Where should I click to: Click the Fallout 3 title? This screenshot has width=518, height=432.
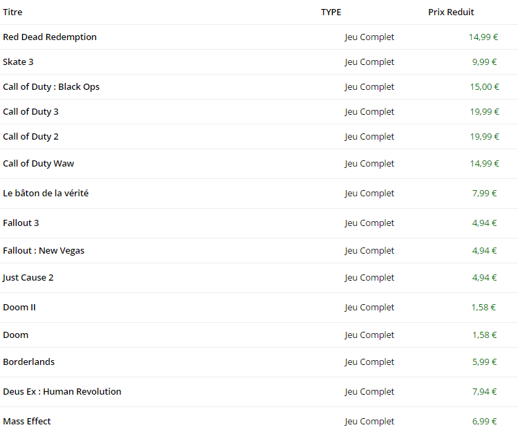click(21, 223)
